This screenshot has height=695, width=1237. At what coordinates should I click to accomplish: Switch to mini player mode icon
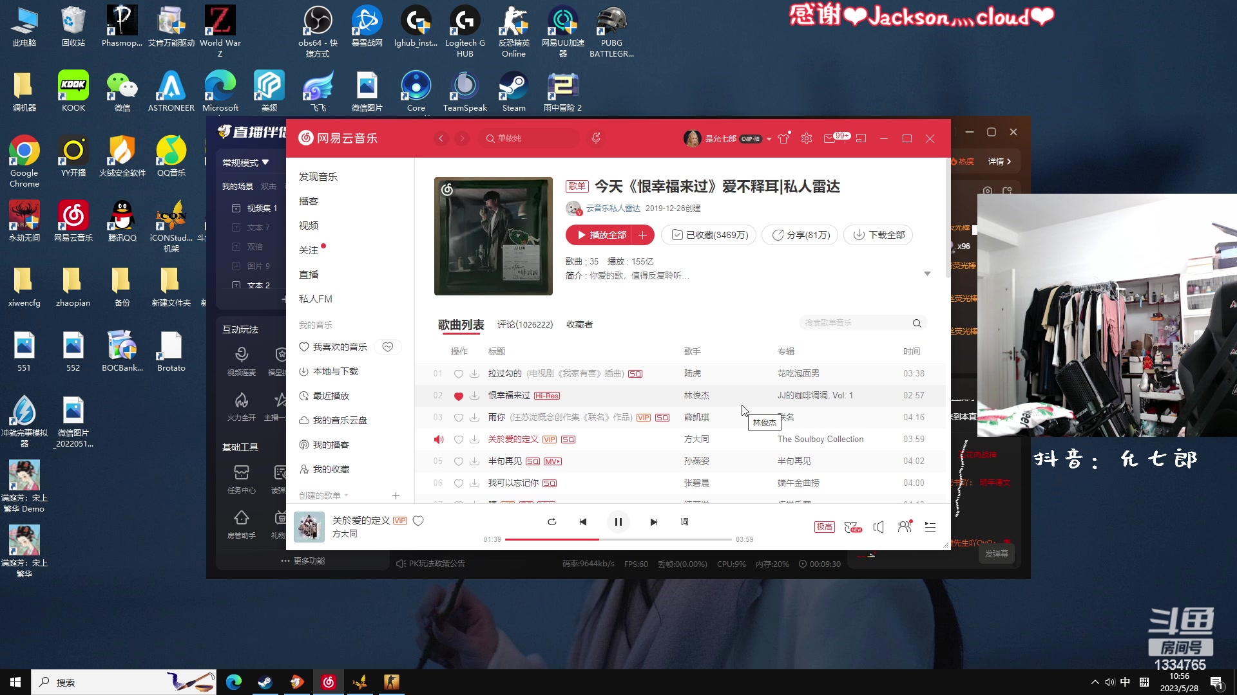tap(861, 138)
